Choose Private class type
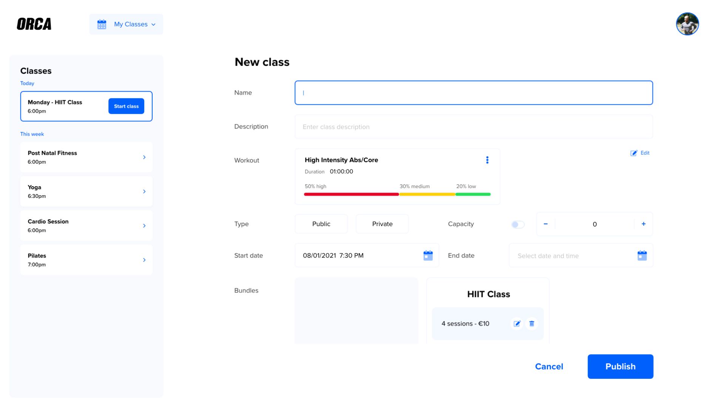725x407 pixels. point(382,224)
